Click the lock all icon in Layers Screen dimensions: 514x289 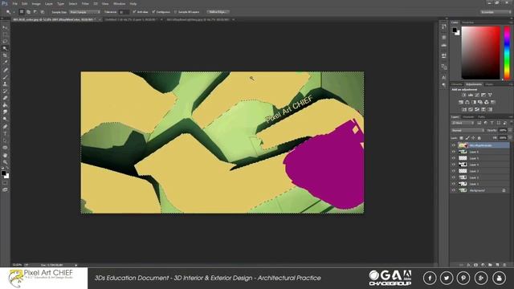pos(479,138)
